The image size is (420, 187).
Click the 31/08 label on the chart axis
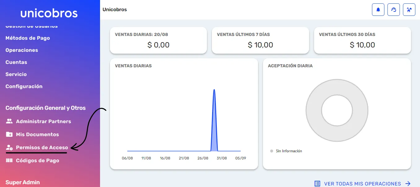click(222, 158)
